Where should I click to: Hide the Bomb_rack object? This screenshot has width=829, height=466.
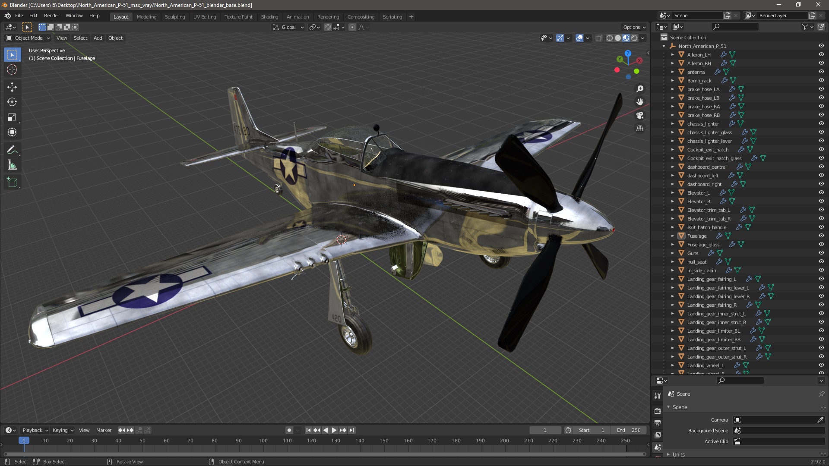821,81
